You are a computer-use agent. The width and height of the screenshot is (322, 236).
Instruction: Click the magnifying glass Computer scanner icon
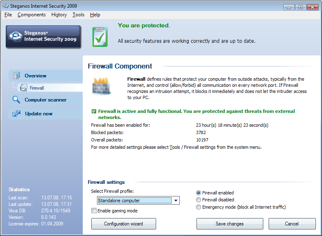tap(16, 100)
